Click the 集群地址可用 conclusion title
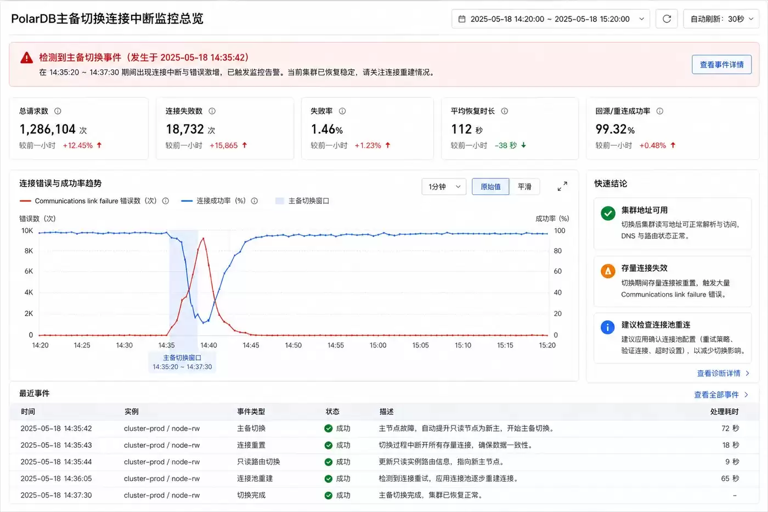 point(645,210)
